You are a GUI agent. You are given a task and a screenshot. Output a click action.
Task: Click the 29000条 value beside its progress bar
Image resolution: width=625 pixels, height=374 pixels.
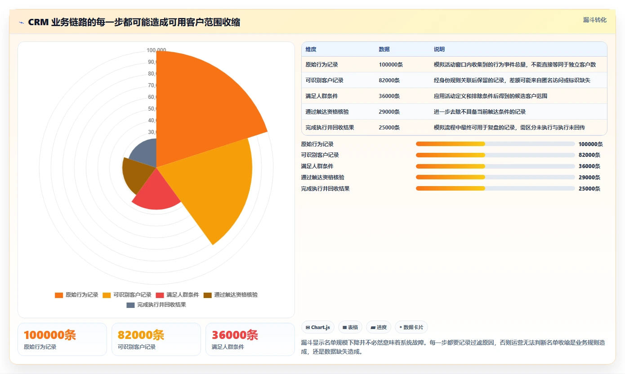(589, 178)
